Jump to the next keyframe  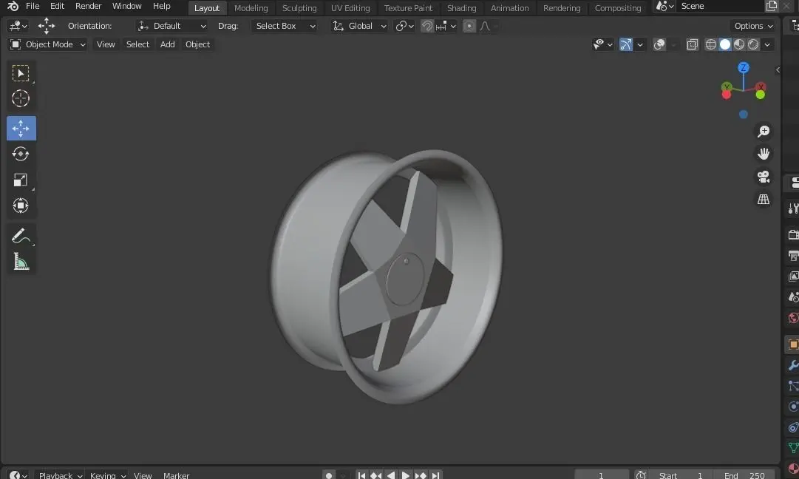[x=421, y=475]
